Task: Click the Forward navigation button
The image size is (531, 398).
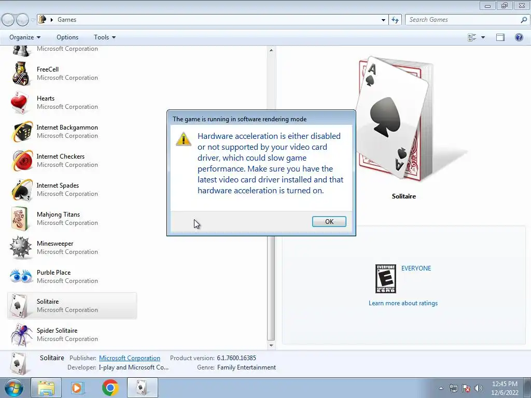Action: [x=22, y=20]
